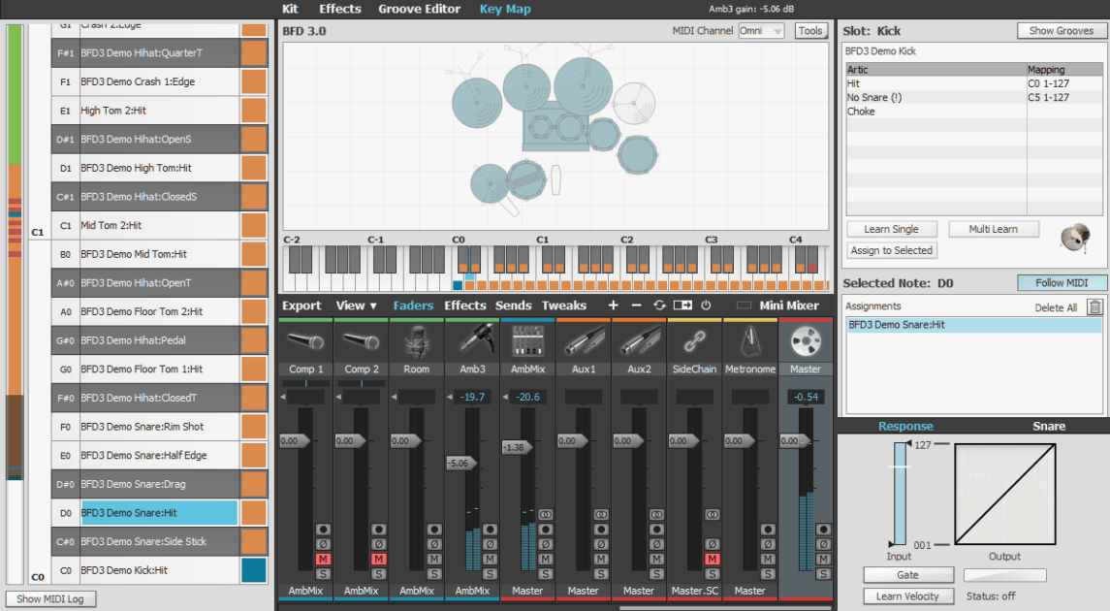Click the Show Grooves button
Viewport: 1110px width, 611px height.
click(1062, 31)
